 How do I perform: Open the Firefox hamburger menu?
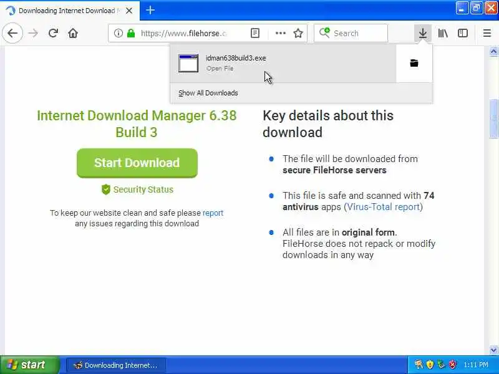[487, 33]
